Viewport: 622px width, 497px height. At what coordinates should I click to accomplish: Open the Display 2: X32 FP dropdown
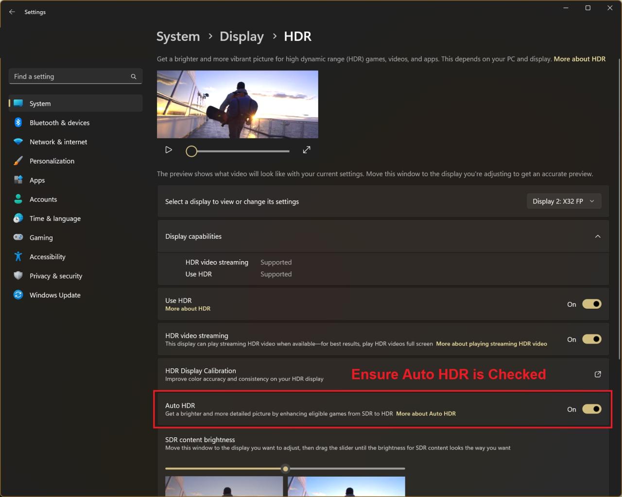[564, 201]
